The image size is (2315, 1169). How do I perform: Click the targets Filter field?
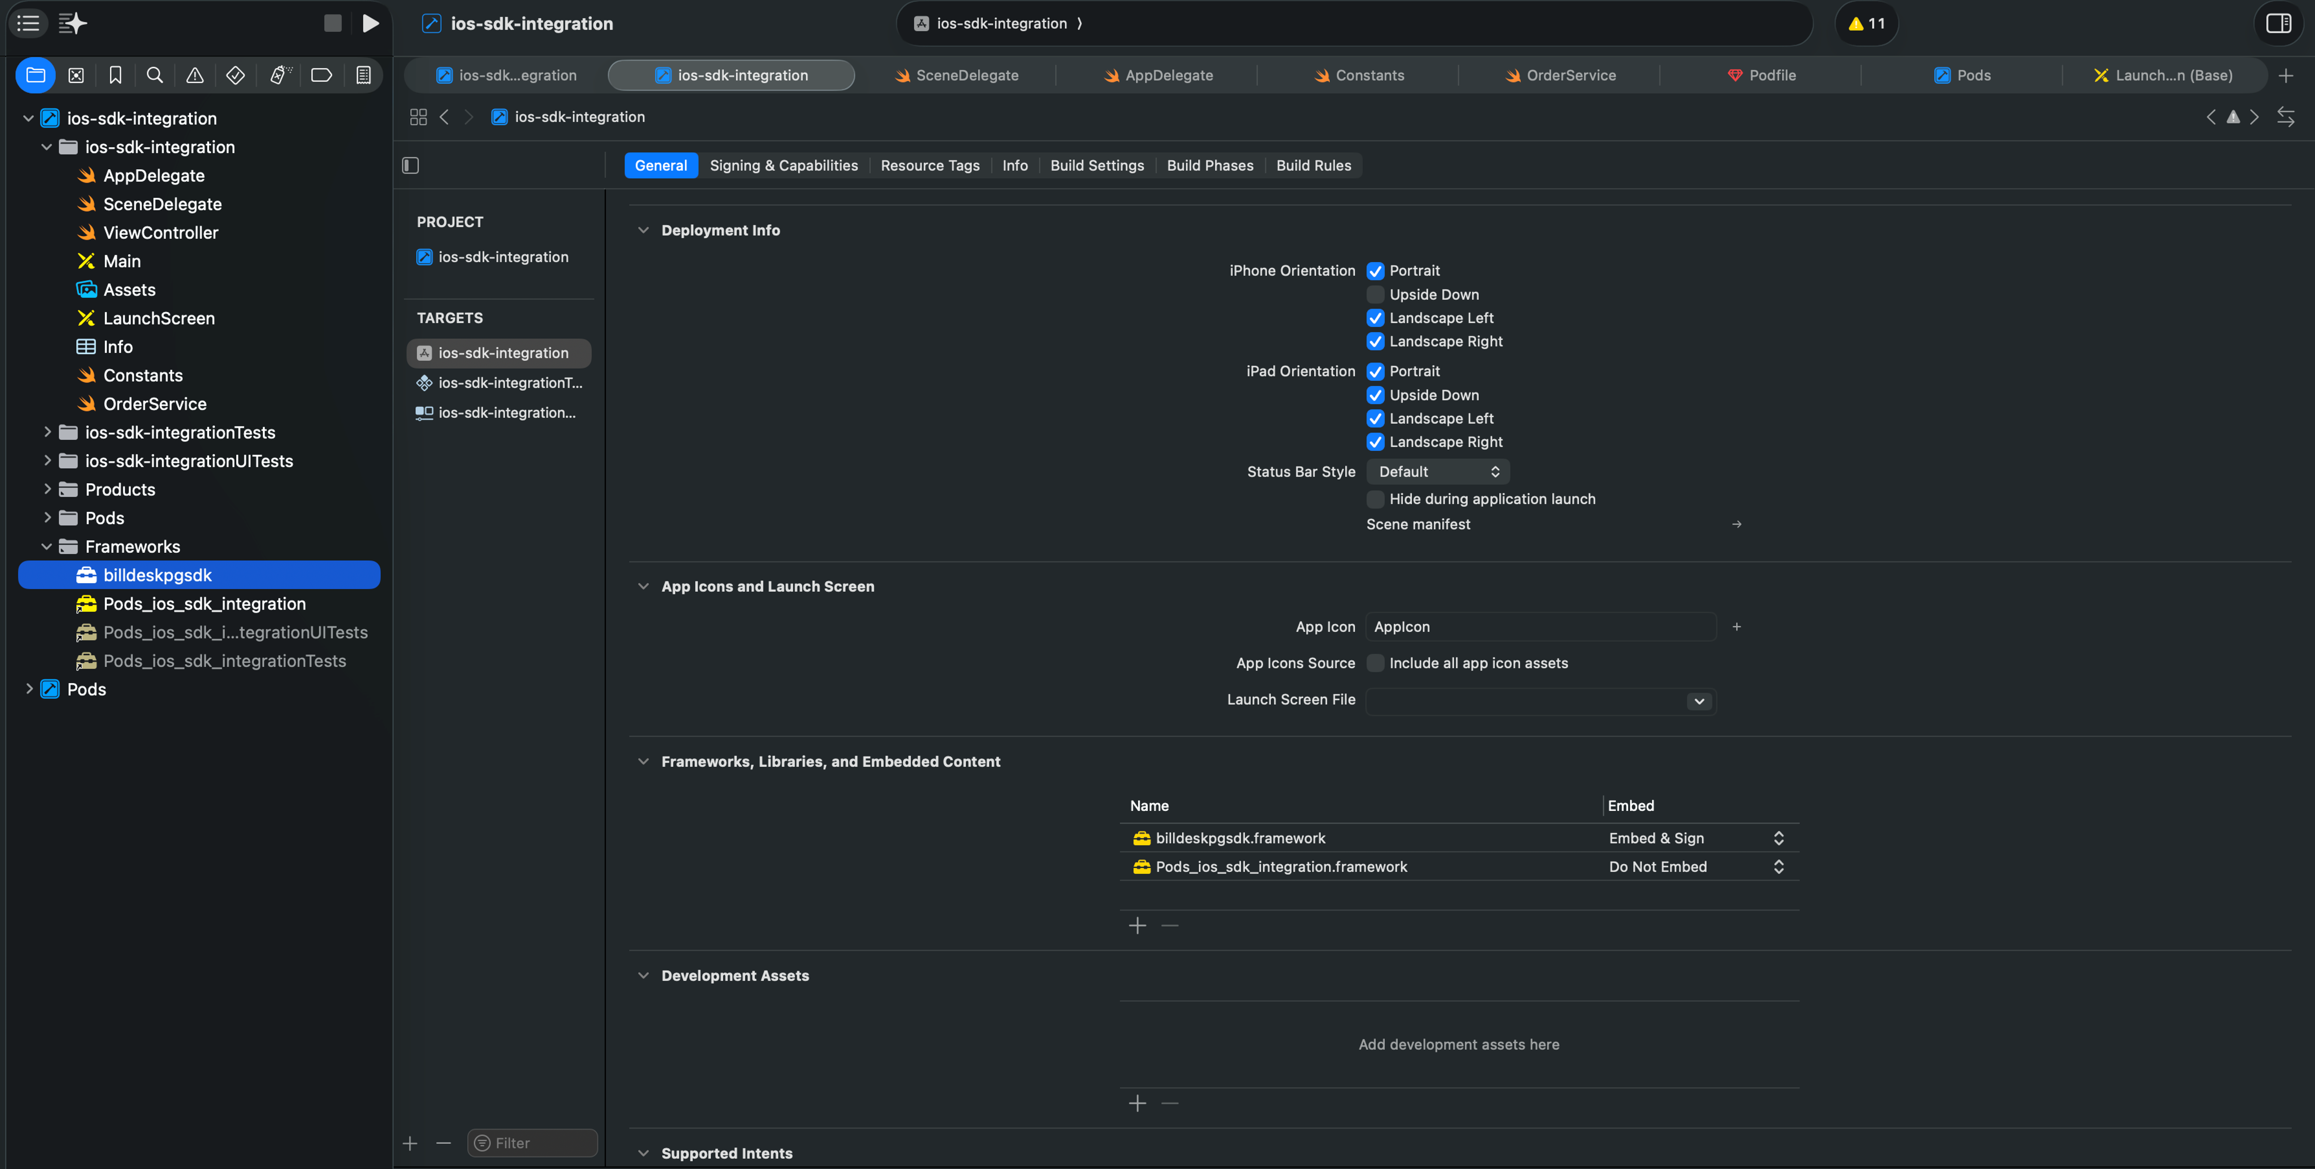point(532,1143)
